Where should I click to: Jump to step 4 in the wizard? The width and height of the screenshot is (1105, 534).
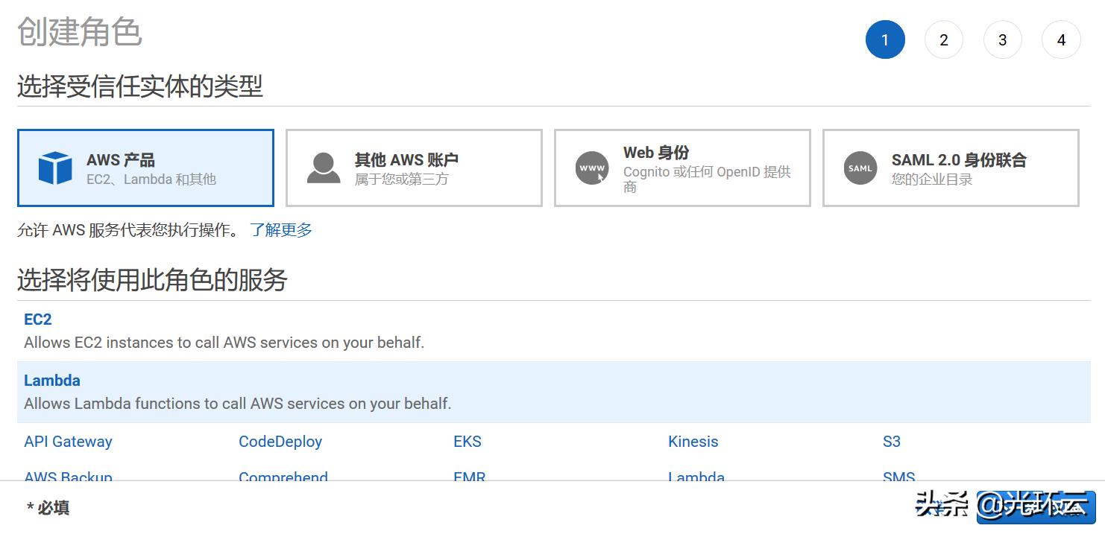1061,39
